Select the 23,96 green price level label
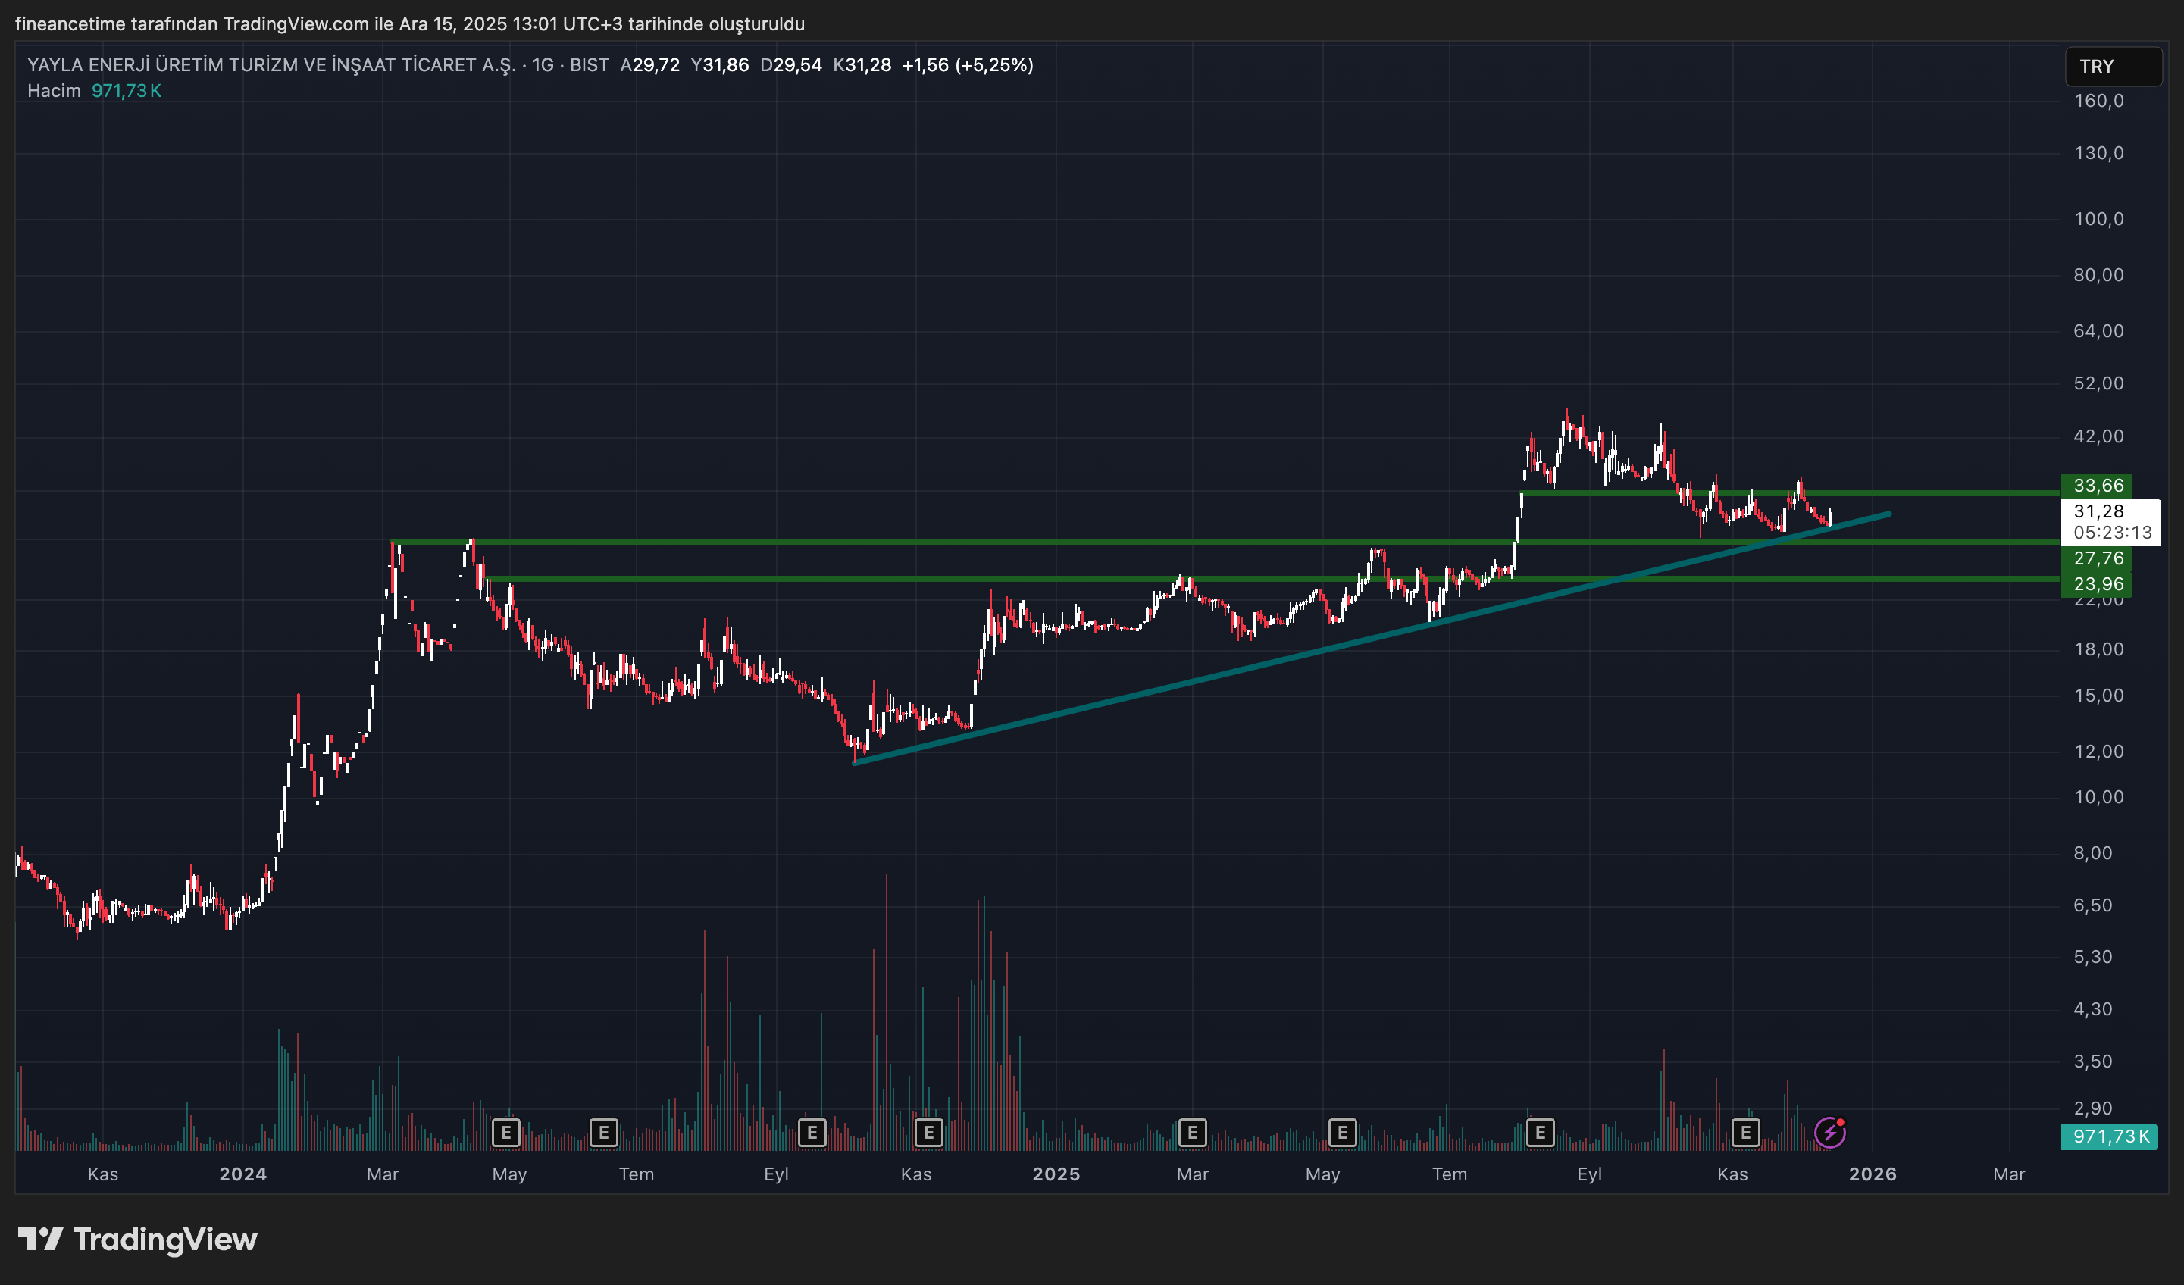The image size is (2184, 1285). 2096,584
